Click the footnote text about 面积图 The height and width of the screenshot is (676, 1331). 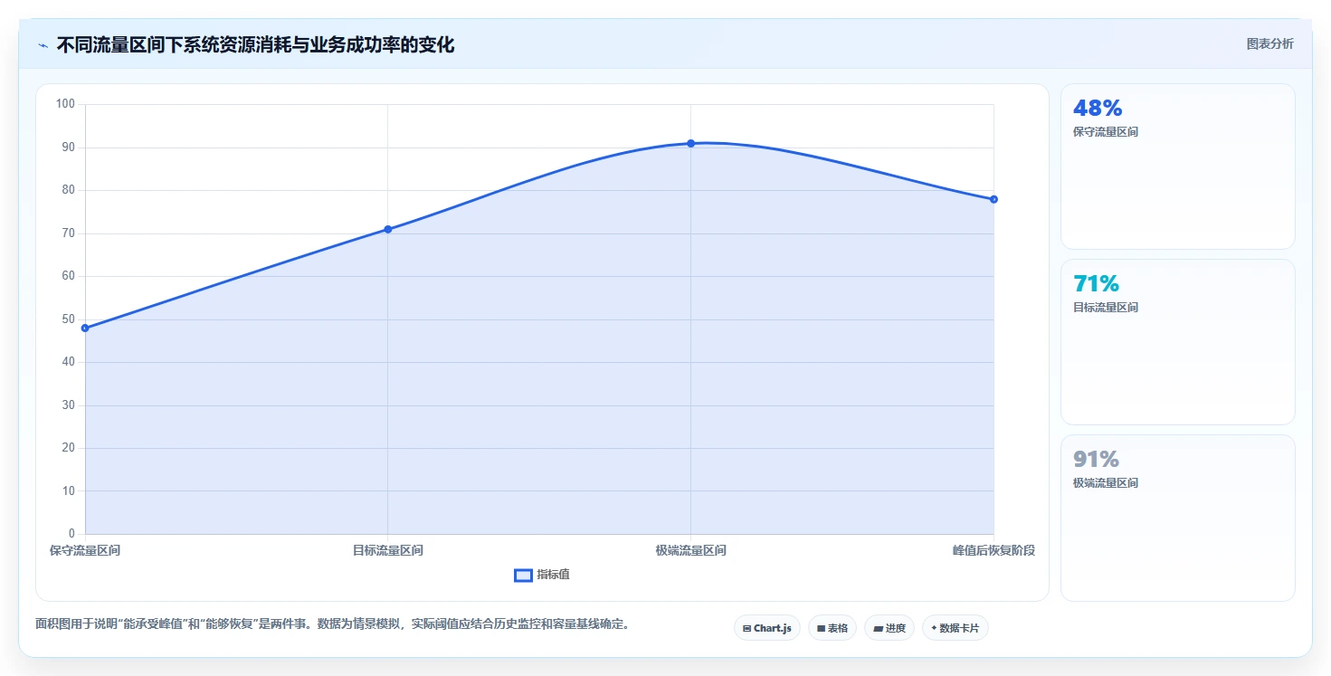coord(332,624)
